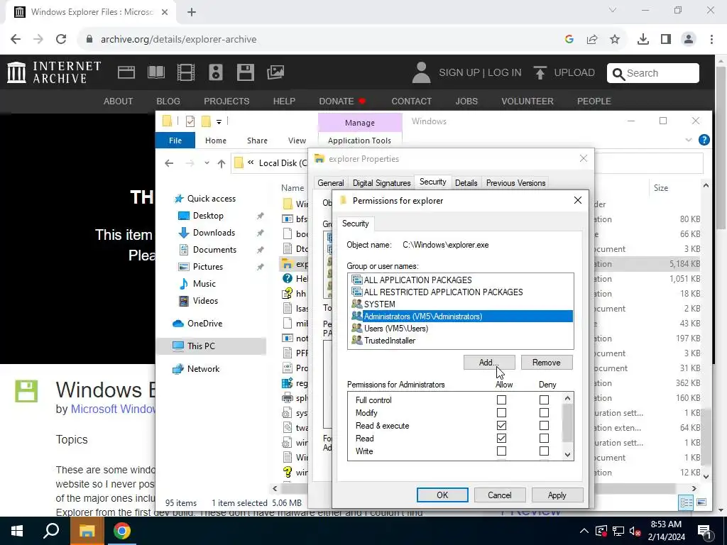Check Allow for Modify
The image size is (727, 545).
pyautogui.click(x=501, y=412)
